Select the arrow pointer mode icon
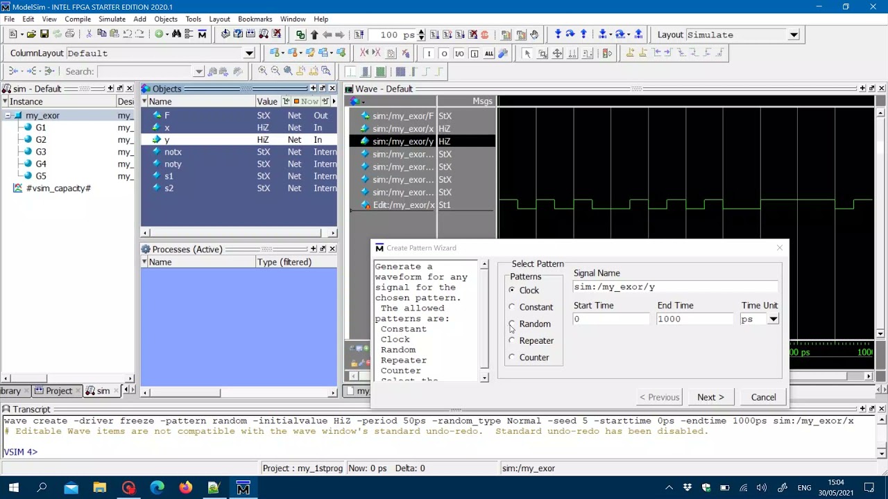 [x=527, y=53]
